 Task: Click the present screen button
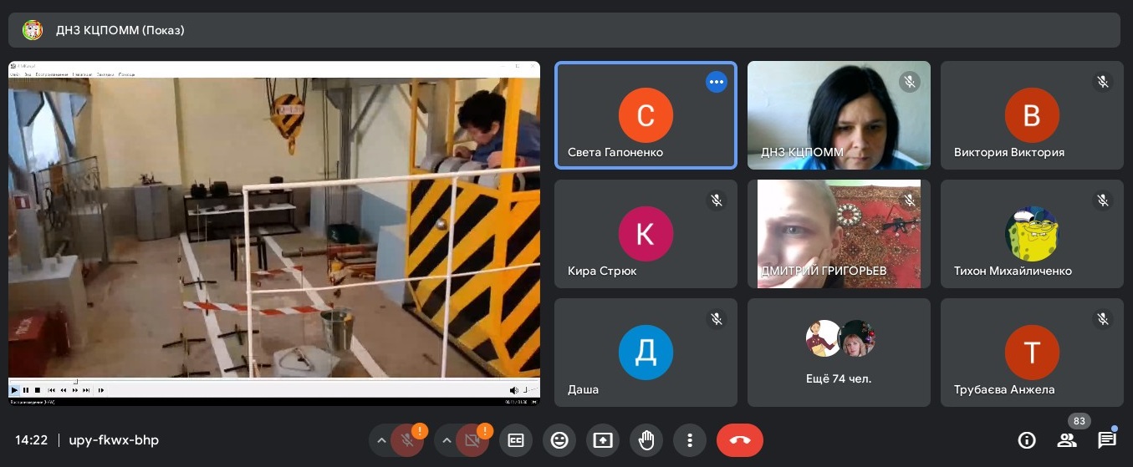(x=603, y=440)
